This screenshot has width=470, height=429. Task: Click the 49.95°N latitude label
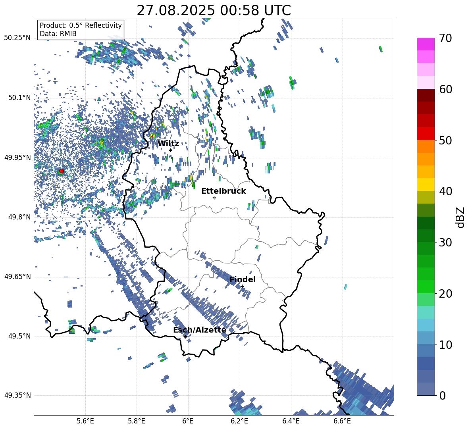(17, 158)
